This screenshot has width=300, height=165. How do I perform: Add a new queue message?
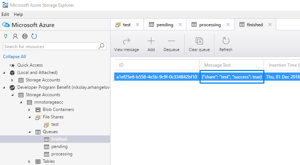tap(151, 44)
